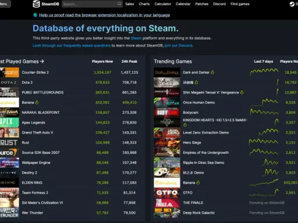This screenshot has height=223, width=298.
Task: Click the flame icon beside Shin Megami Tensei V
Action: coord(242,92)
